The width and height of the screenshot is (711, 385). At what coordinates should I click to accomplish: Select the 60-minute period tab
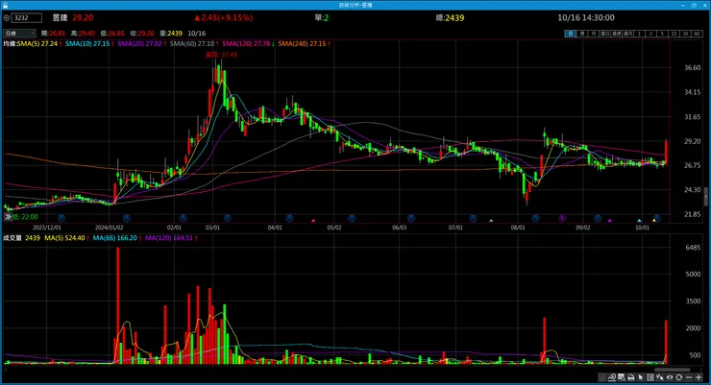(x=697, y=34)
